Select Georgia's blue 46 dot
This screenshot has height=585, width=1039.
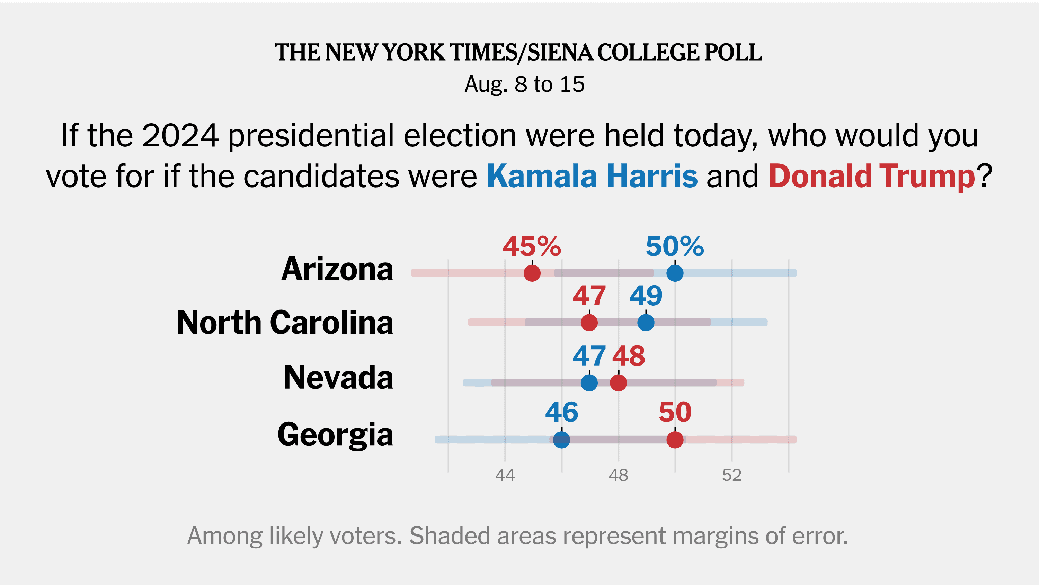coord(561,440)
